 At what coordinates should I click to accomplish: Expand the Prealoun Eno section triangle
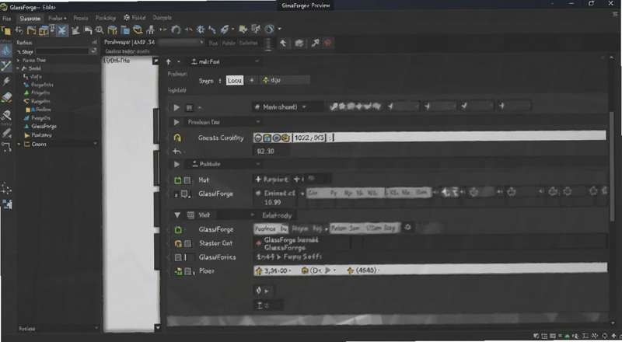click(176, 122)
